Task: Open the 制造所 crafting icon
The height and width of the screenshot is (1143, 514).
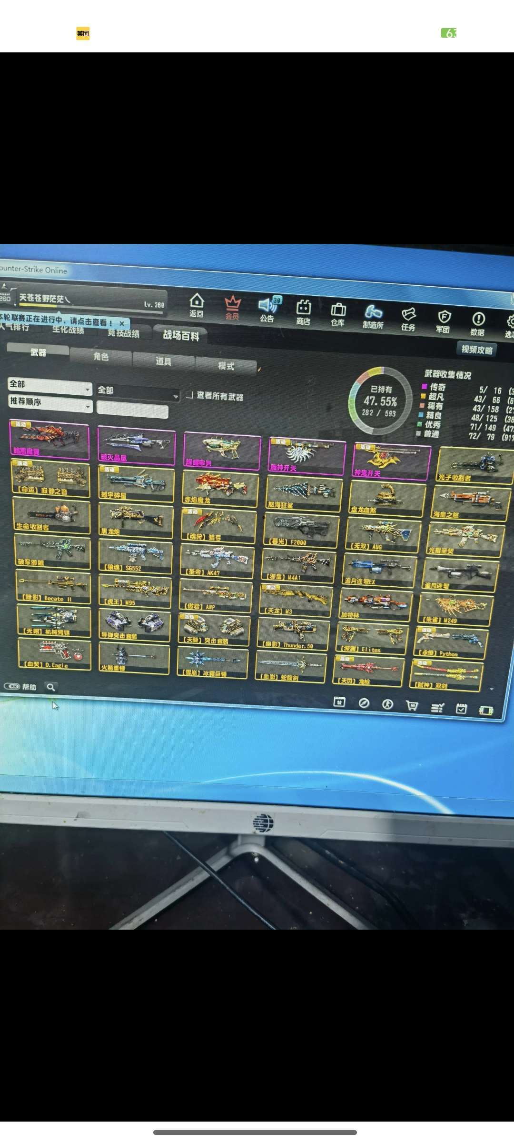Action: click(x=373, y=317)
